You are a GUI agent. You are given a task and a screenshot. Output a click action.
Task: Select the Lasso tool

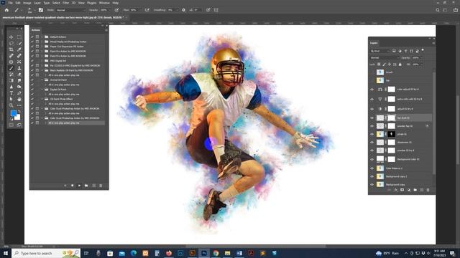(x=11, y=43)
